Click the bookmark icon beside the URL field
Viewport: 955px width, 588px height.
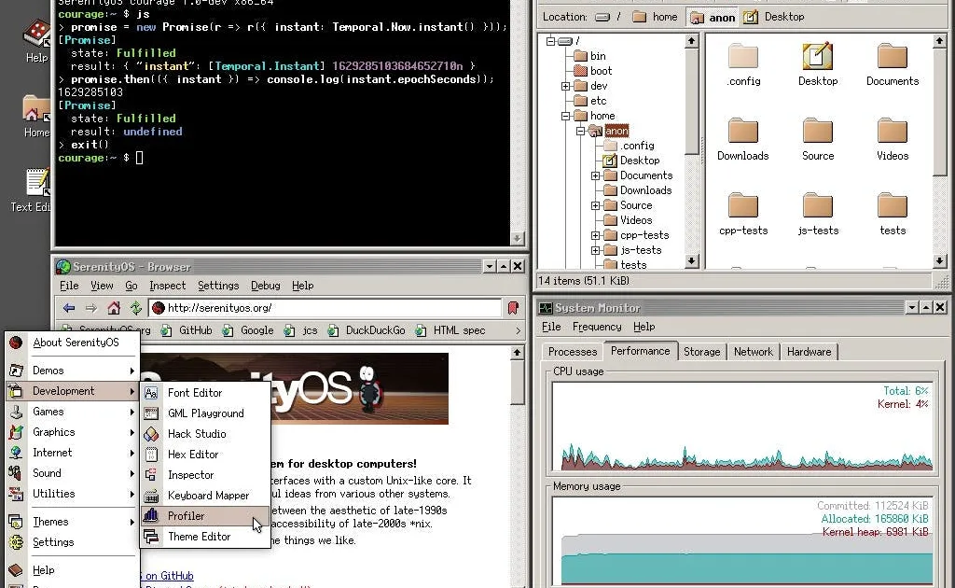pos(514,308)
